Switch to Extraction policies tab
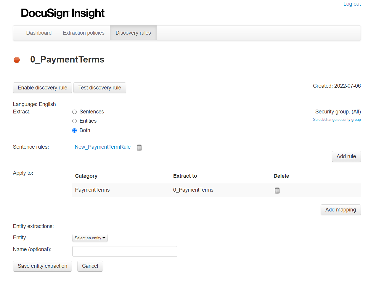The image size is (376, 287). coord(83,33)
